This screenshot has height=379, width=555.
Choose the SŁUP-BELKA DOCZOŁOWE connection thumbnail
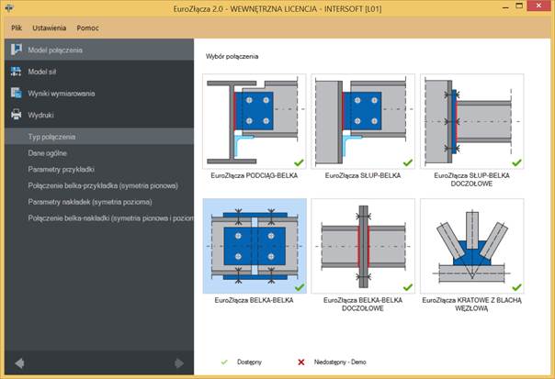(471, 121)
